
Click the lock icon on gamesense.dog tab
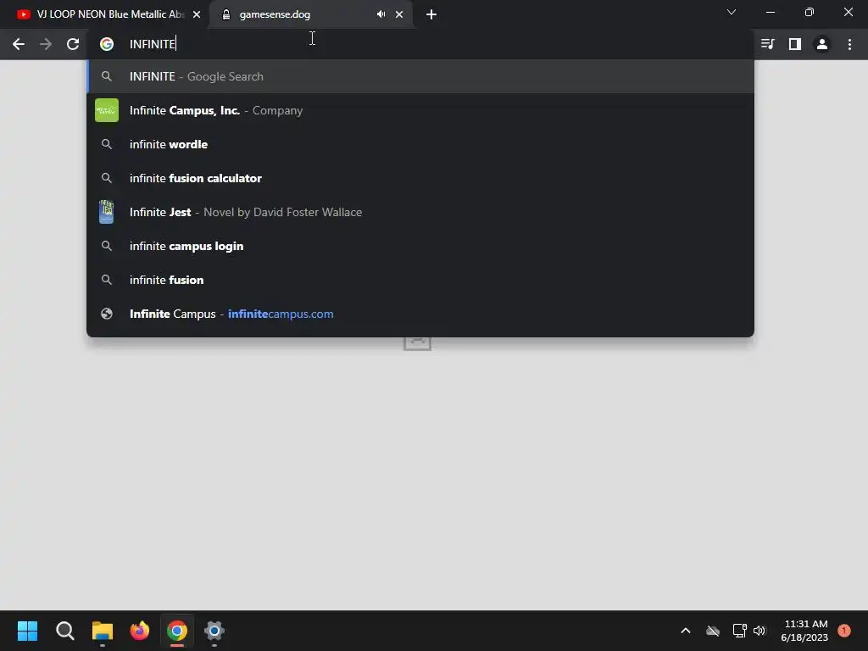click(x=225, y=14)
